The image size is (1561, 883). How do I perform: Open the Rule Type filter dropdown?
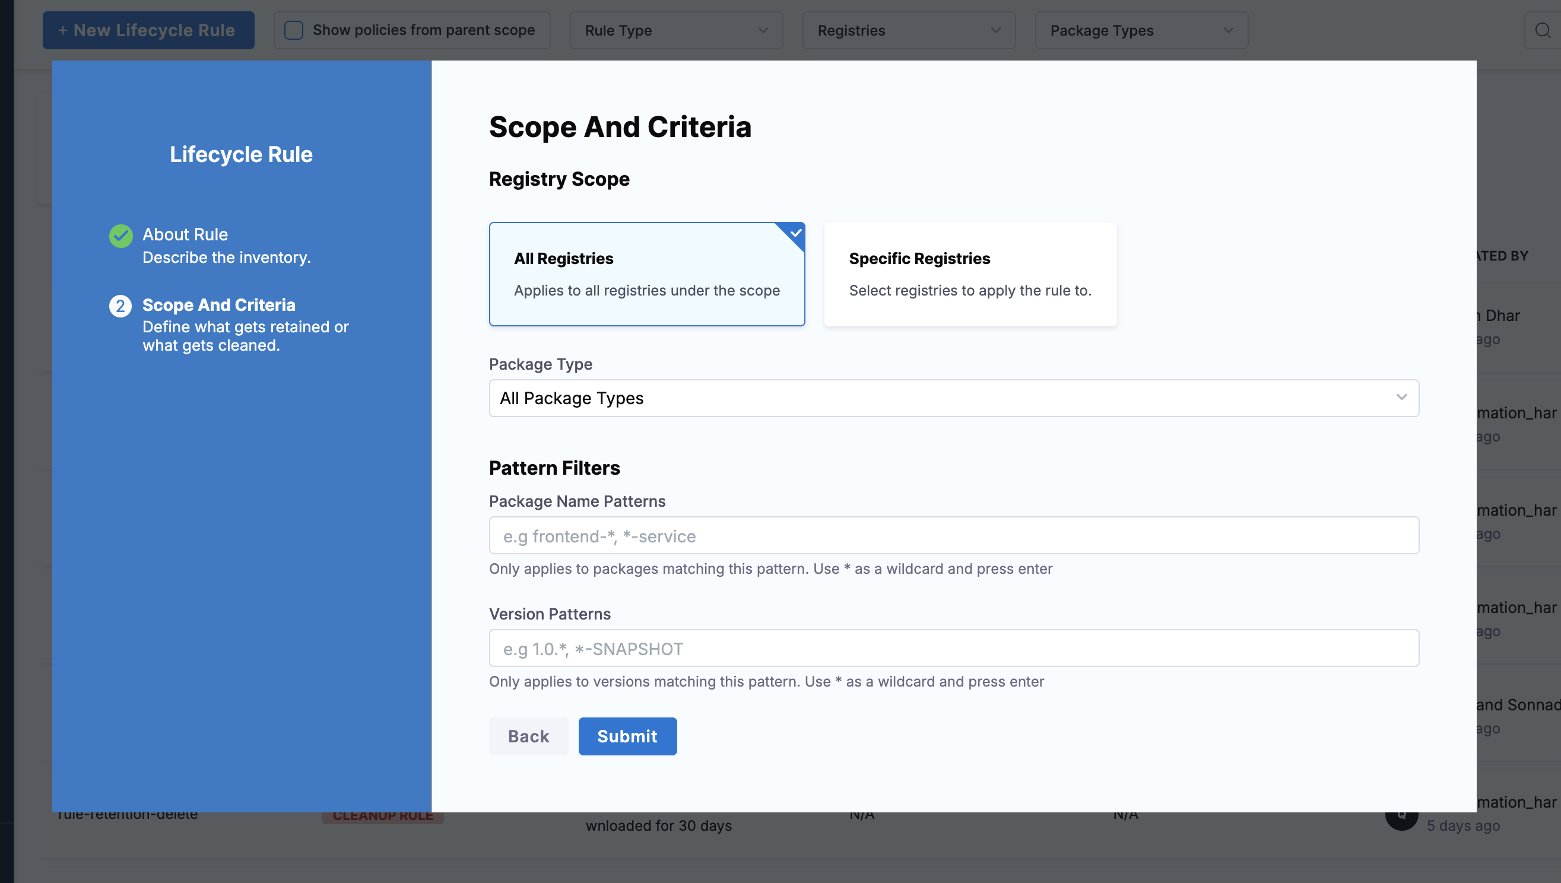point(676,30)
